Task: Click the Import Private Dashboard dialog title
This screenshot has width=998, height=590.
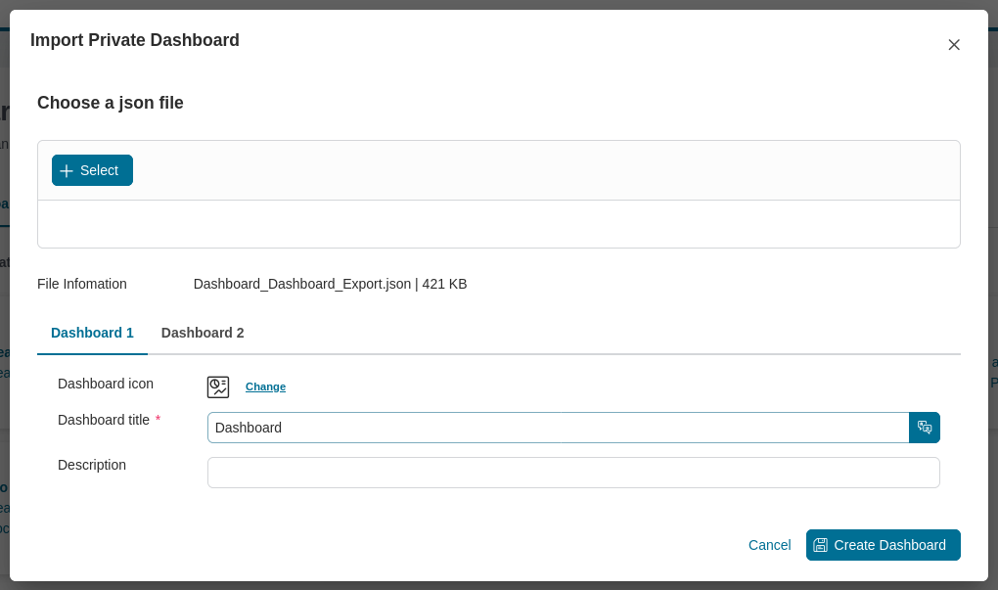Action: (134, 40)
